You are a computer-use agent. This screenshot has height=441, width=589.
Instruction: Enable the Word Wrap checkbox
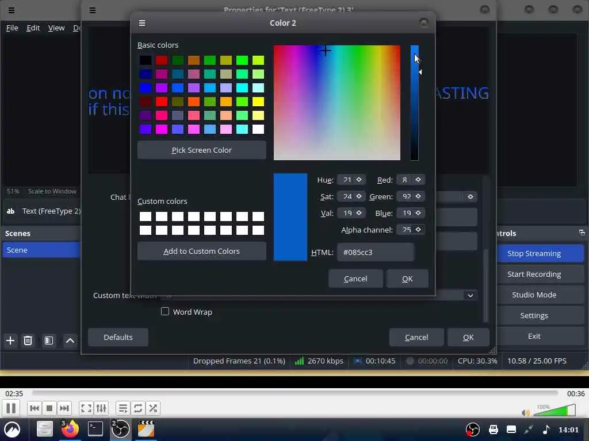point(165,311)
